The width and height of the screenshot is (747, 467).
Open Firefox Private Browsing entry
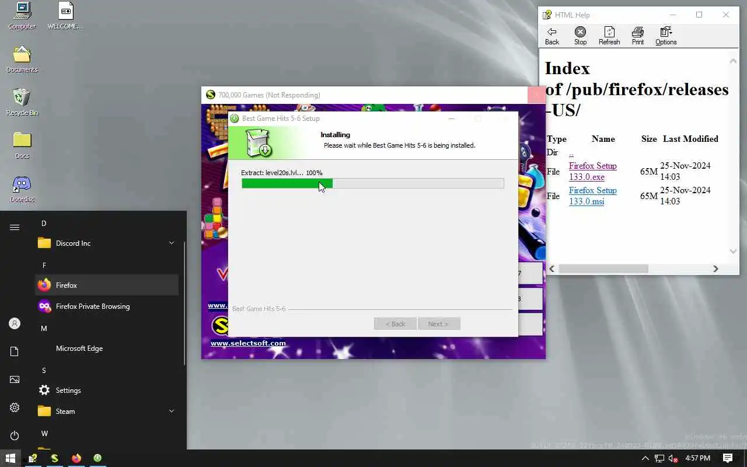(107, 306)
